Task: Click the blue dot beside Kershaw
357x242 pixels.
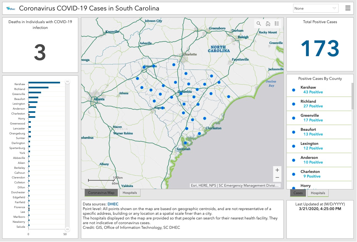Action: coord(293,90)
